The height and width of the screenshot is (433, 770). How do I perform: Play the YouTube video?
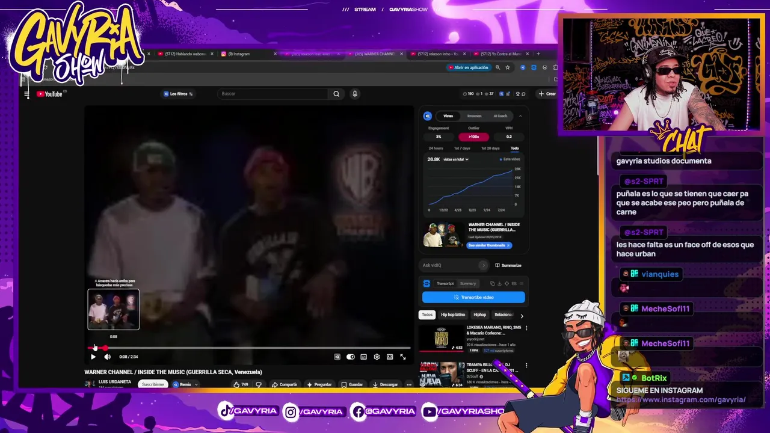(x=93, y=357)
